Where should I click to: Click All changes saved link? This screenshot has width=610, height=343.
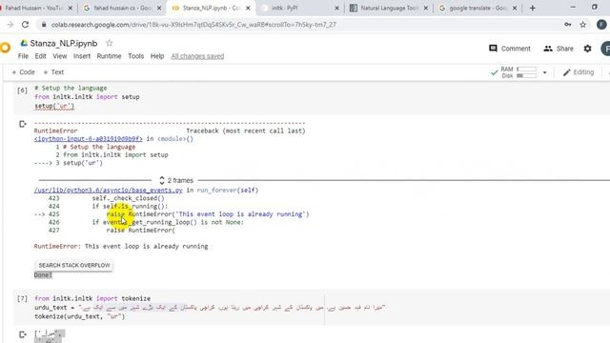click(x=197, y=56)
